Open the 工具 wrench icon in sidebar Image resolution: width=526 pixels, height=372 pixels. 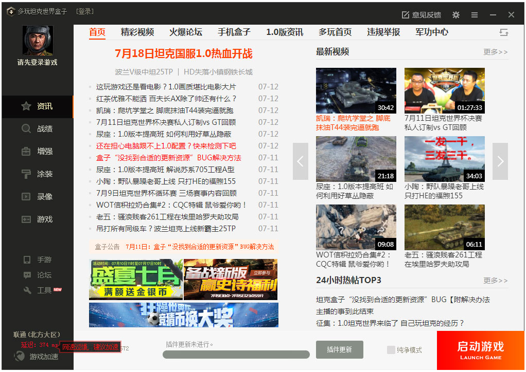[x=28, y=291]
